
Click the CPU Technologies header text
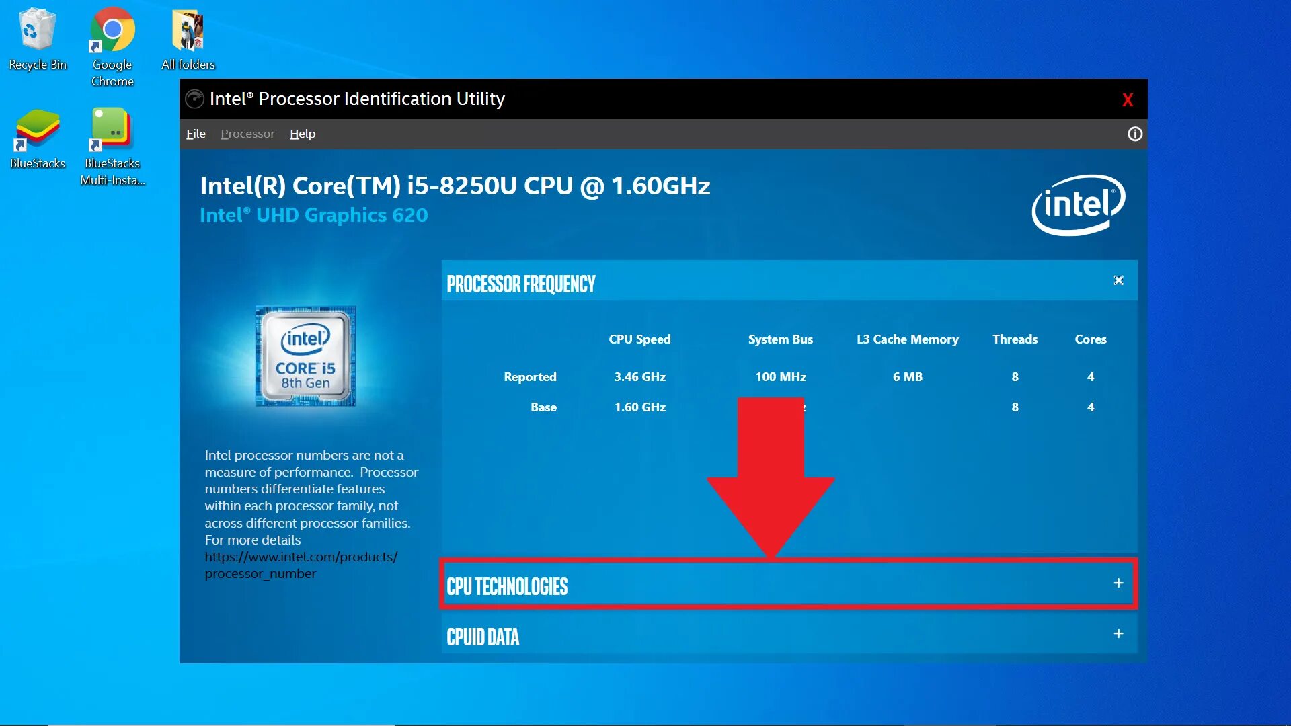507,587
